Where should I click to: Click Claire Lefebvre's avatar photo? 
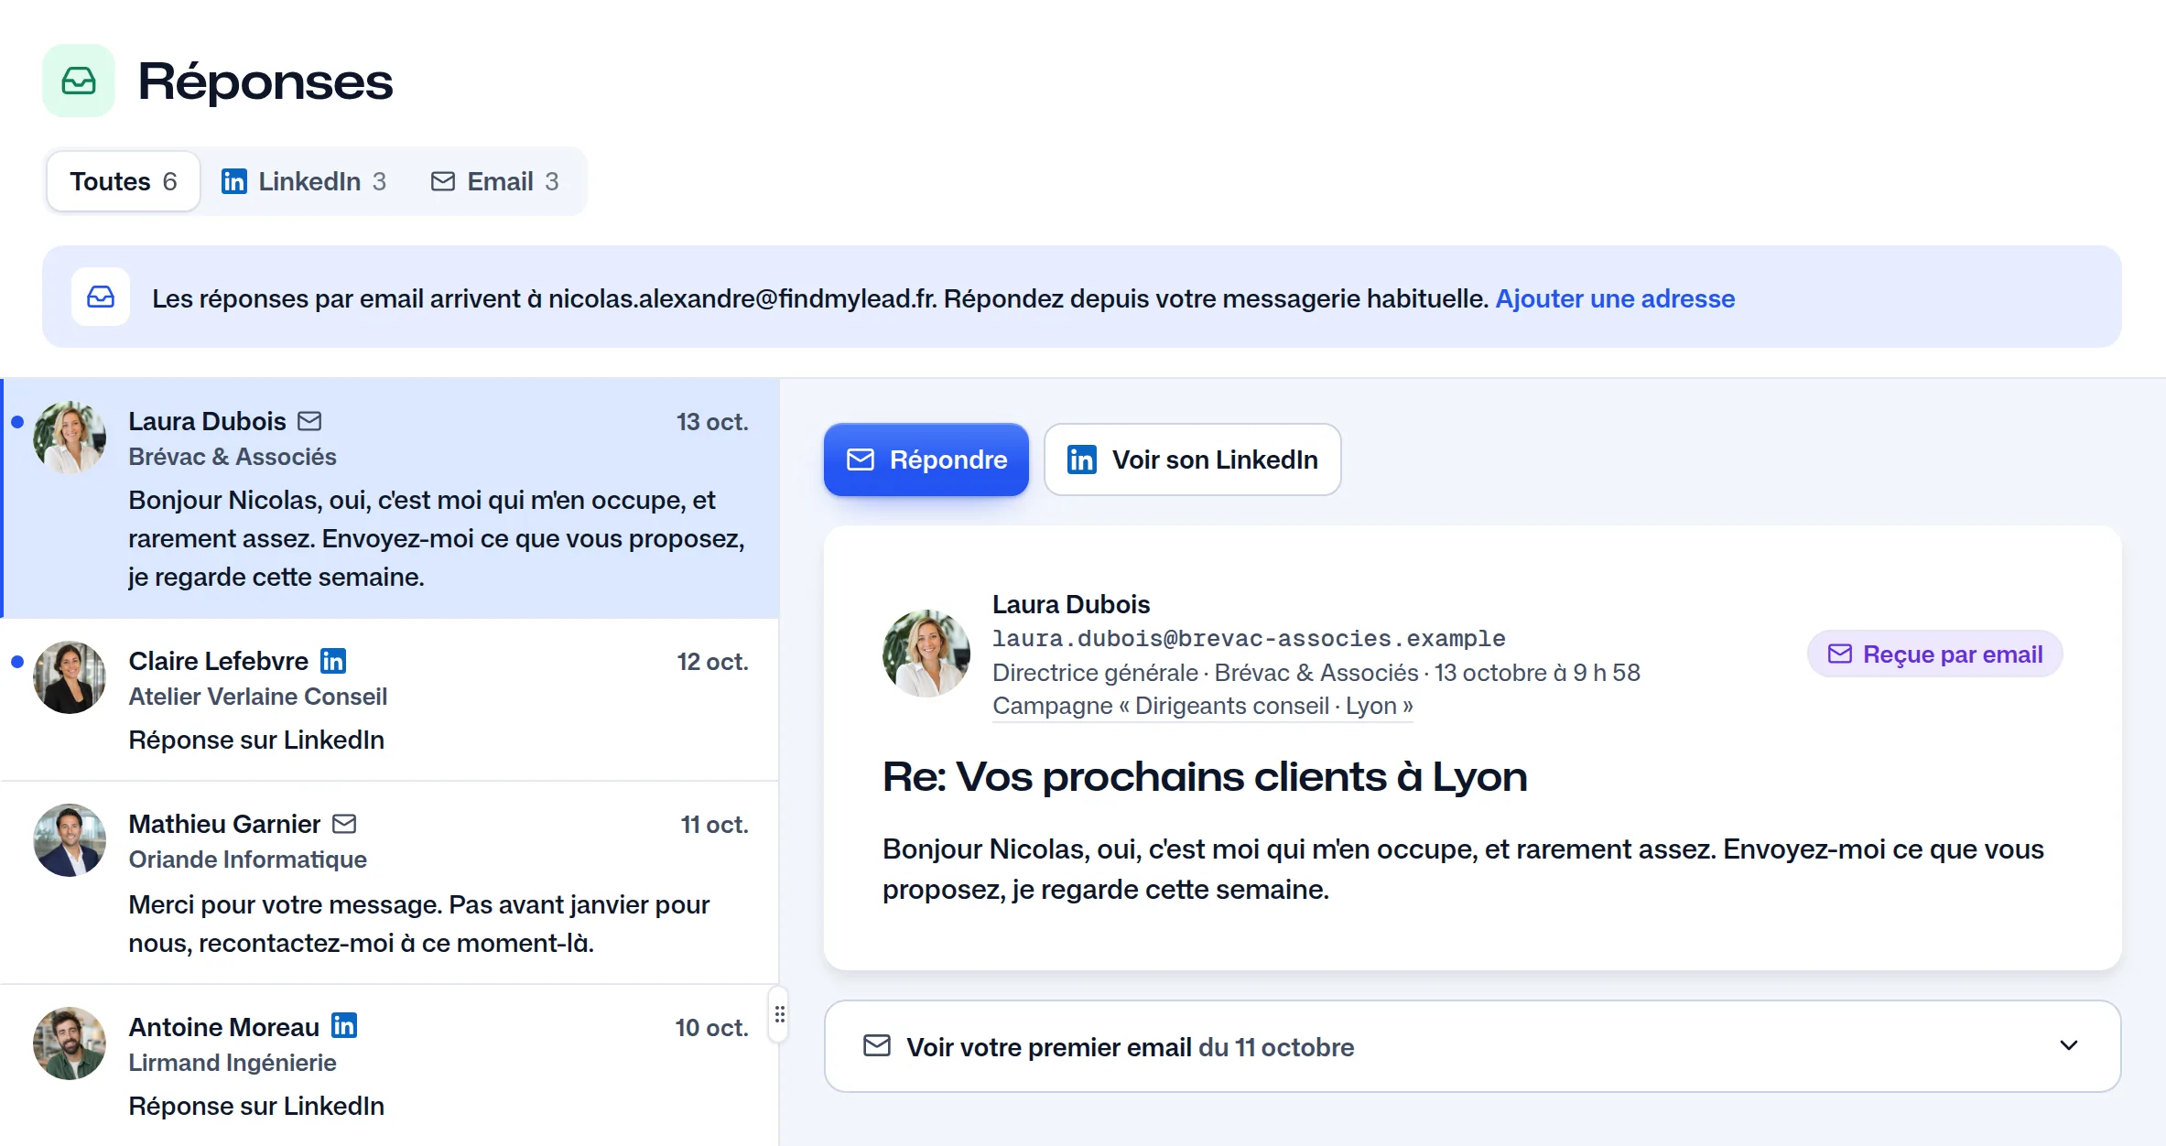(x=70, y=677)
